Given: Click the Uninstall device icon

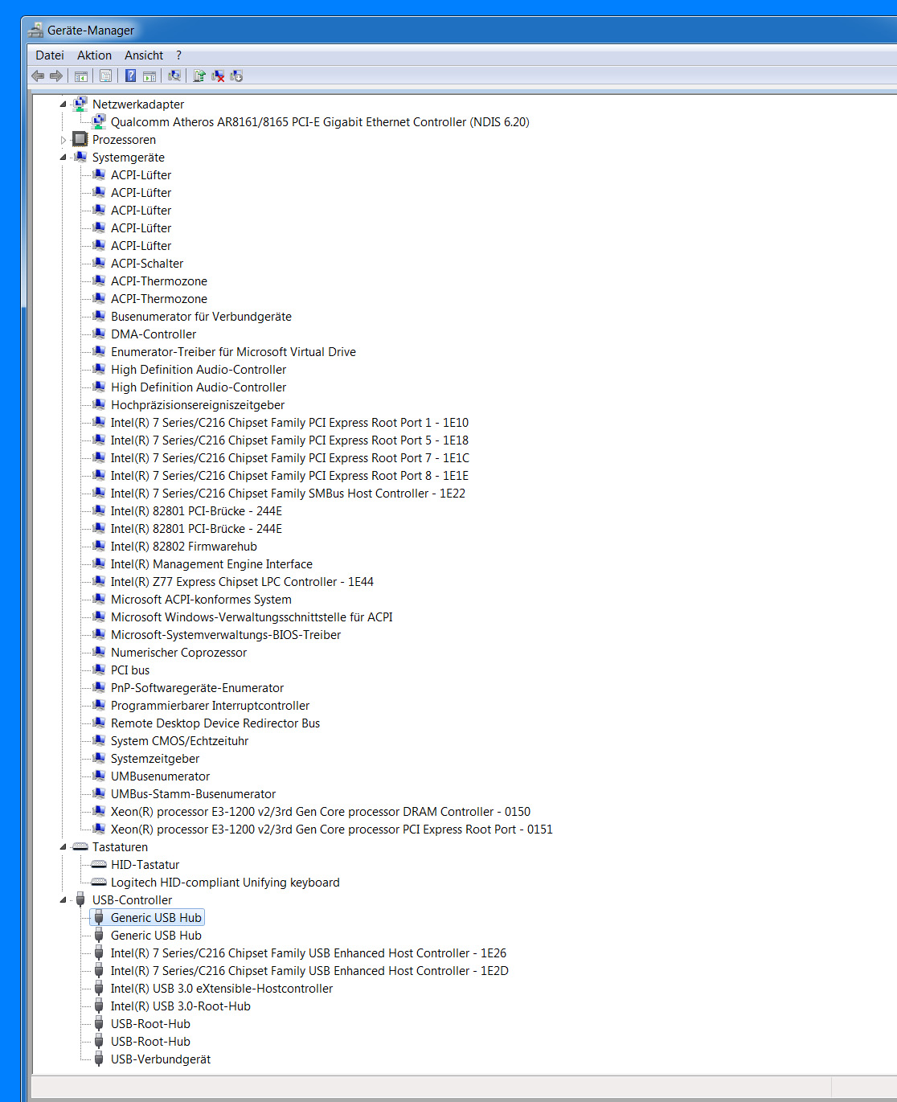Looking at the screenshot, I should [218, 76].
